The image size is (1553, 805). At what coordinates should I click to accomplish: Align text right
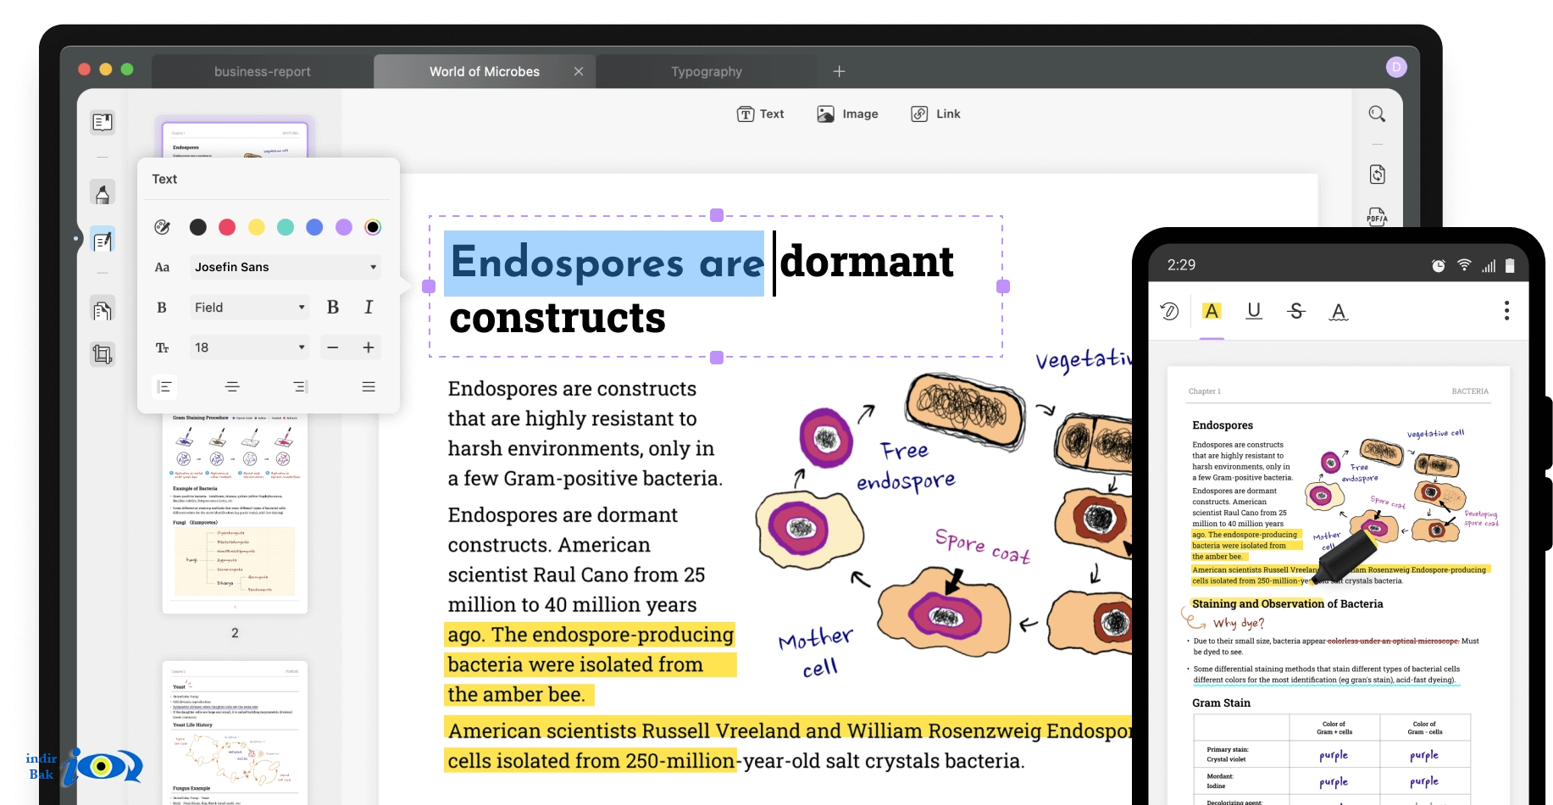pos(300,386)
